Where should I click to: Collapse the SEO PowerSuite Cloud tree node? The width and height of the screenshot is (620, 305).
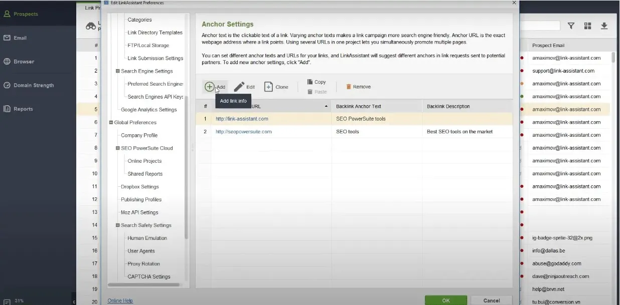118,148
